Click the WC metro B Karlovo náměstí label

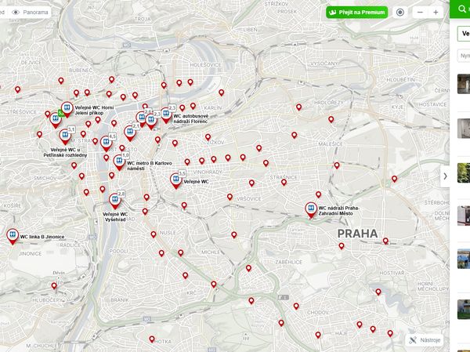coord(150,165)
